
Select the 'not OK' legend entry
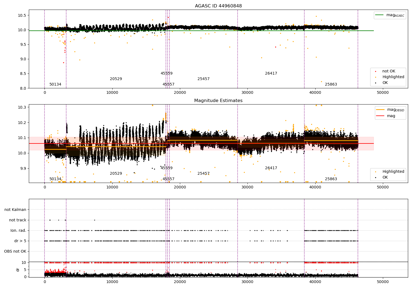click(x=389, y=71)
